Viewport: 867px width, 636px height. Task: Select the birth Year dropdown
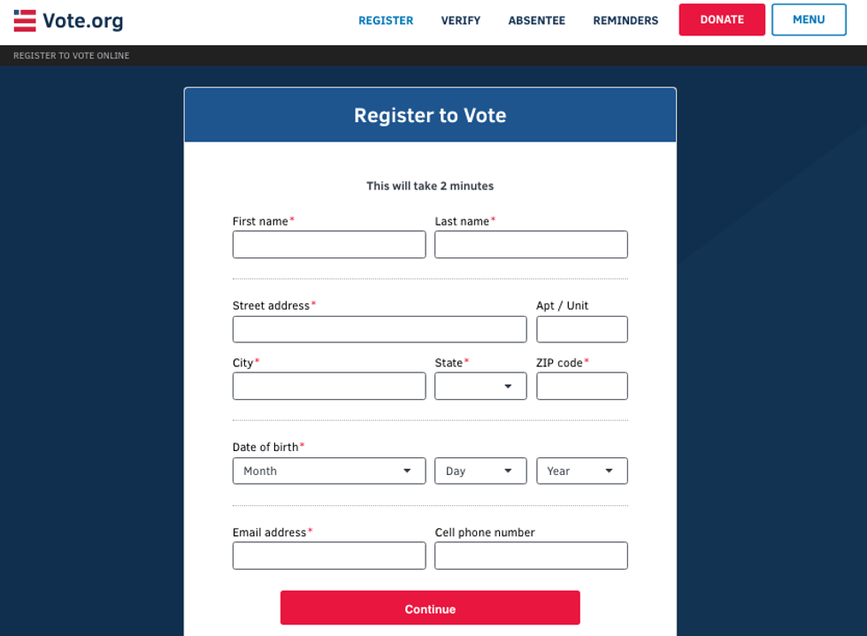[581, 471]
